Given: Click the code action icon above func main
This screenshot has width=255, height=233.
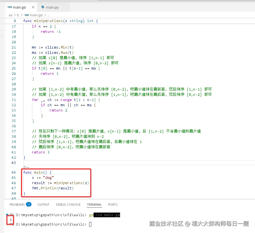Looking at the screenshot, I should (25, 167).
